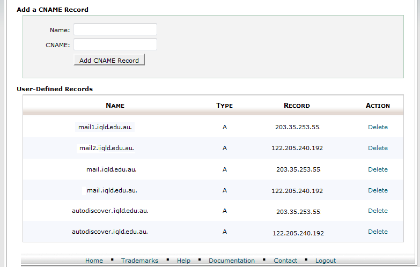Delete autodiscover record pointing to 203.35.253.55
The image size is (420, 267).
point(378,211)
